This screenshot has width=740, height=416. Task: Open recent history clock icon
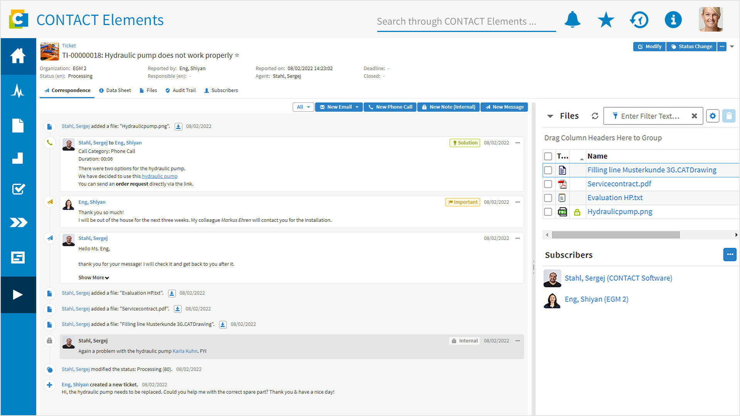click(x=639, y=20)
